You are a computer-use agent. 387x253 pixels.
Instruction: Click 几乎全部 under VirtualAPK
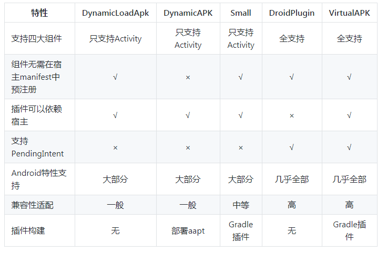coord(349,179)
